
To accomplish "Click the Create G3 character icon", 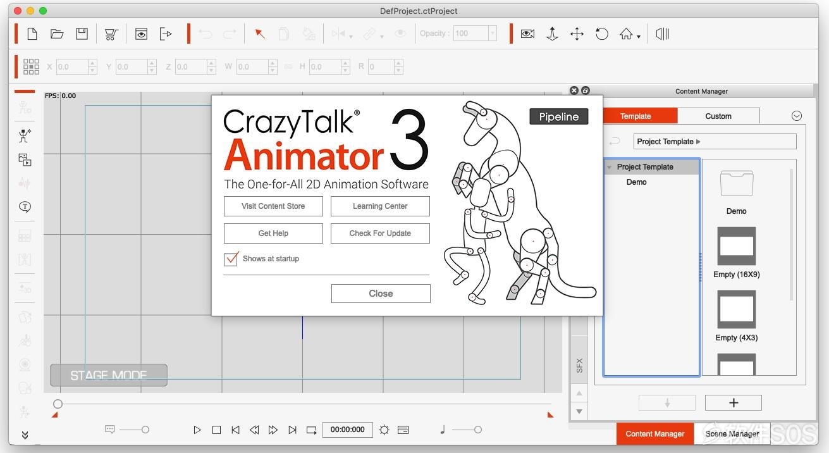I will point(25,135).
